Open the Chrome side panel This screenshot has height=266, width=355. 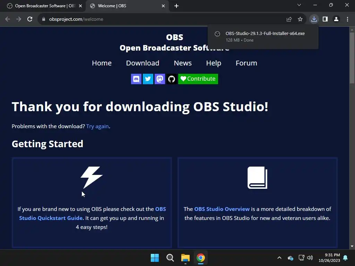coord(325,19)
